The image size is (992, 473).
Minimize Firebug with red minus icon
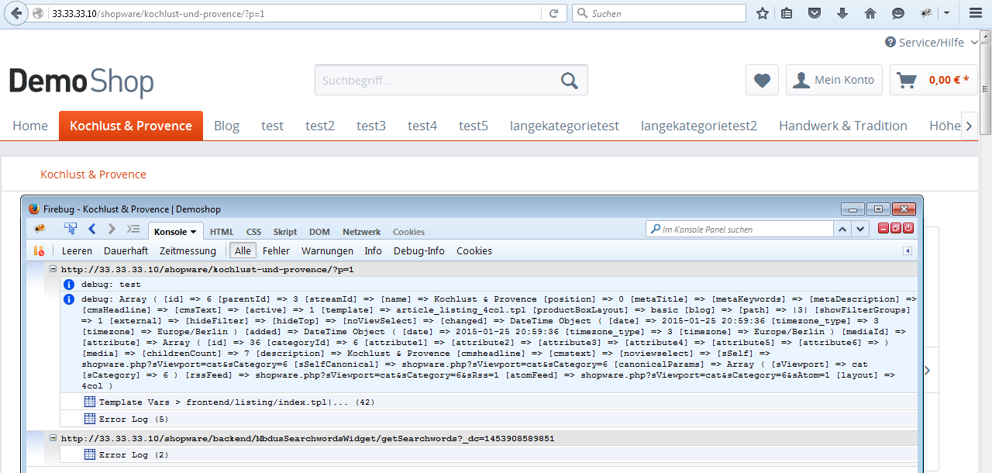click(883, 228)
